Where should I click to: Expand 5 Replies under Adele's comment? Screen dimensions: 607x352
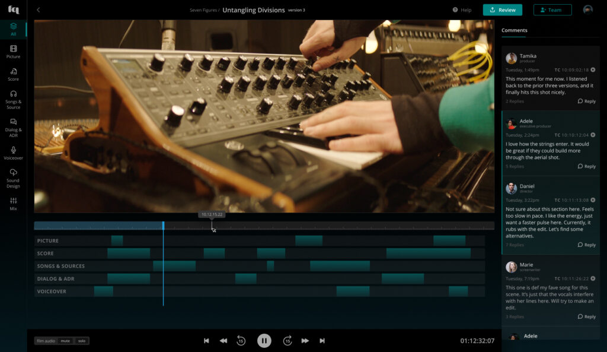tap(515, 167)
